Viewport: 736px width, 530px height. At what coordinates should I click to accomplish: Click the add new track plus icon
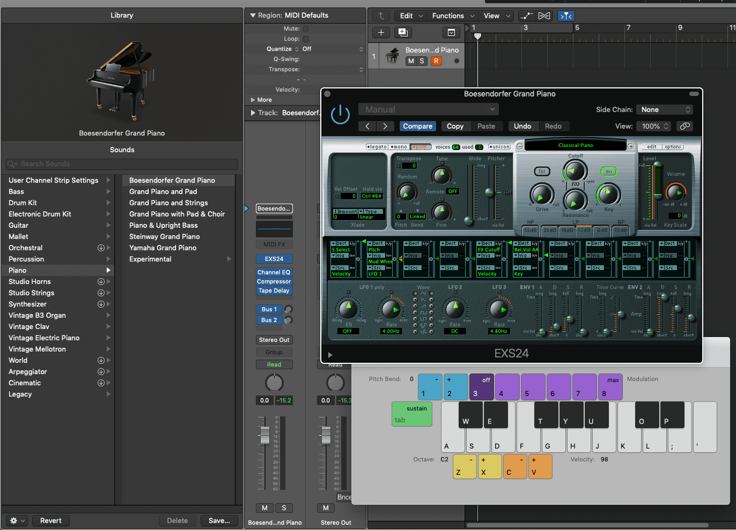tap(381, 33)
